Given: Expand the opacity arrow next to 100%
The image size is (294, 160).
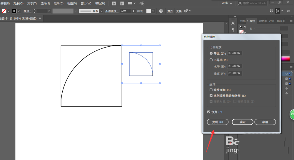Looking at the screenshot, I should pyautogui.click(x=133, y=11).
